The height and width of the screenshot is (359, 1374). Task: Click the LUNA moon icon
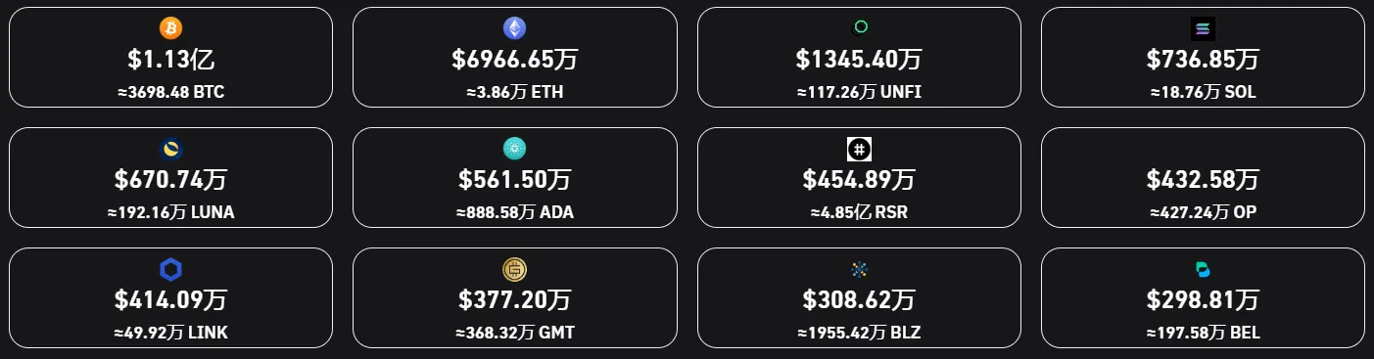coord(170,150)
